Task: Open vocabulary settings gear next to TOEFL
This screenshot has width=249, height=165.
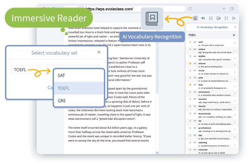Action: pos(234,35)
